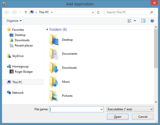Viewport: 160px width, 125px height.
Task: Click the Up one level arrow icon
Action: (x=26, y=12)
